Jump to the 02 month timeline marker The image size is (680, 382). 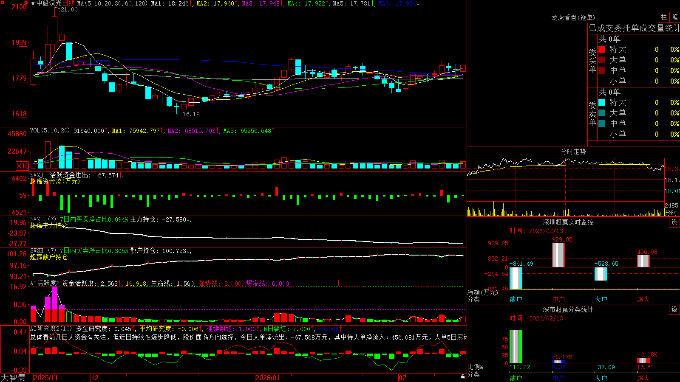[x=402, y=378]
